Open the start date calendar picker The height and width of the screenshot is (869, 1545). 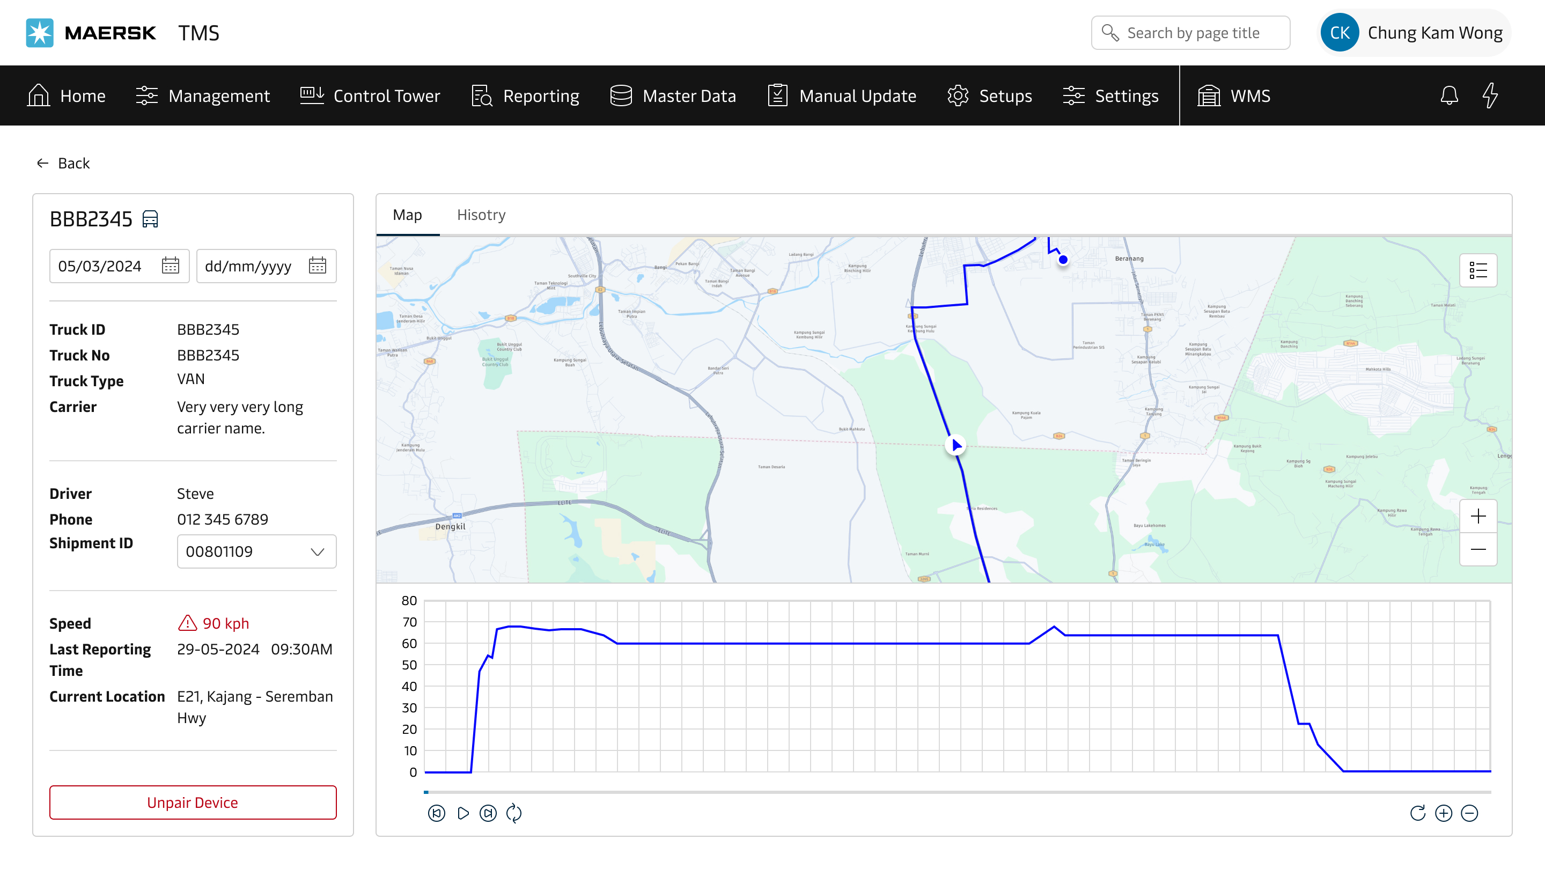[171, 266]
